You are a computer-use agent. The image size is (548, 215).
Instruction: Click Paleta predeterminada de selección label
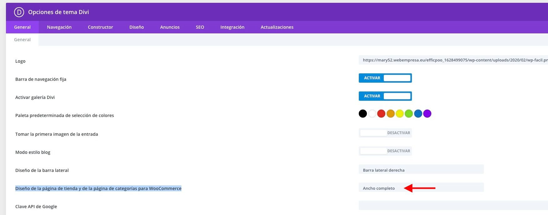[64, 115]
